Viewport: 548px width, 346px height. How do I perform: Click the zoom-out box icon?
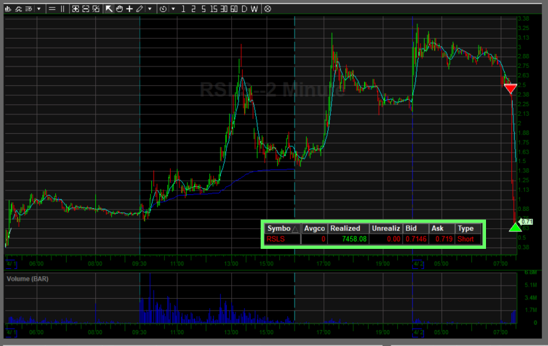(x=85, y=9)
